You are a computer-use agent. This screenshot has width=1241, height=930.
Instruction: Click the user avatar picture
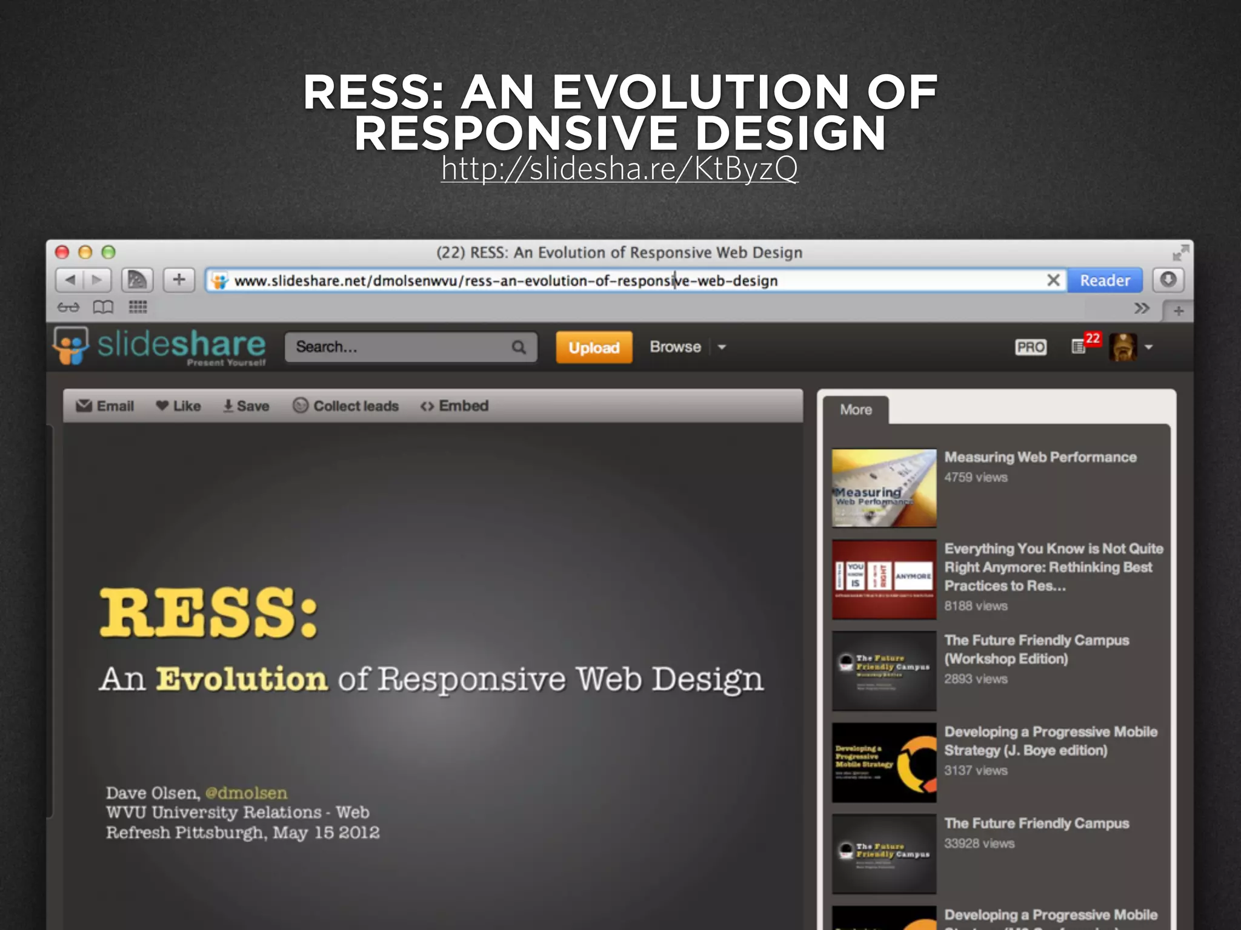pos(1123,347)
